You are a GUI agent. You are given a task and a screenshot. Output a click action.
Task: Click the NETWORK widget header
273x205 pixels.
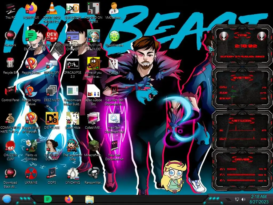pos(242,120)
